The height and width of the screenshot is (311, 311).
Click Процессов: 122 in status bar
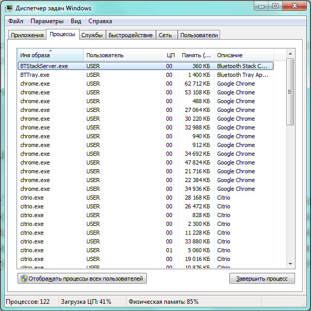27,302
